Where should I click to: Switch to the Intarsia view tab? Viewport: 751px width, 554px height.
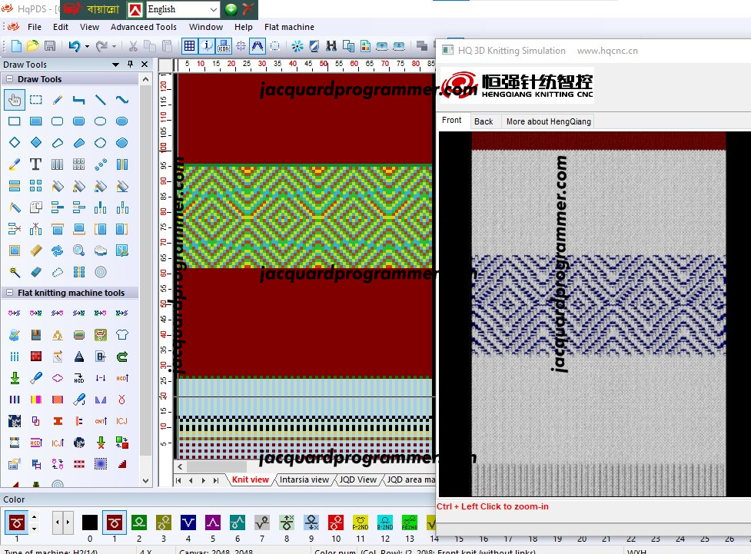[304, 479]
